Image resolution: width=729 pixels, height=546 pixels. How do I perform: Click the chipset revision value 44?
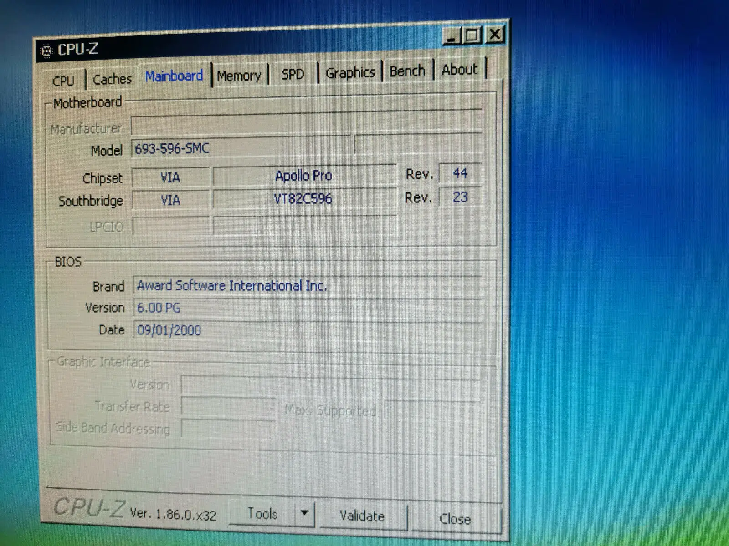[460, 173]
